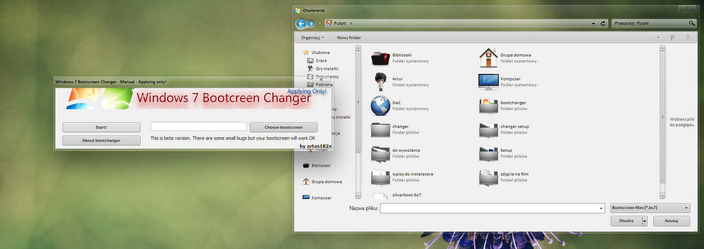Viewport: 704px width, 249px height.
Task: Select Biblioteki in the navigation pane
Action: click(317, 165)
